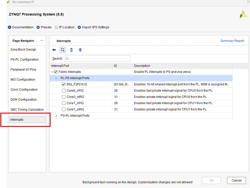Click in the Search input field
The width and height of the screenshot is (250, 188).
coord(97,59)
